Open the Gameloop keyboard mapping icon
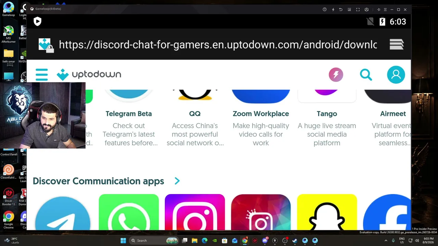This screenshot has width=438, height=246. 349,10
